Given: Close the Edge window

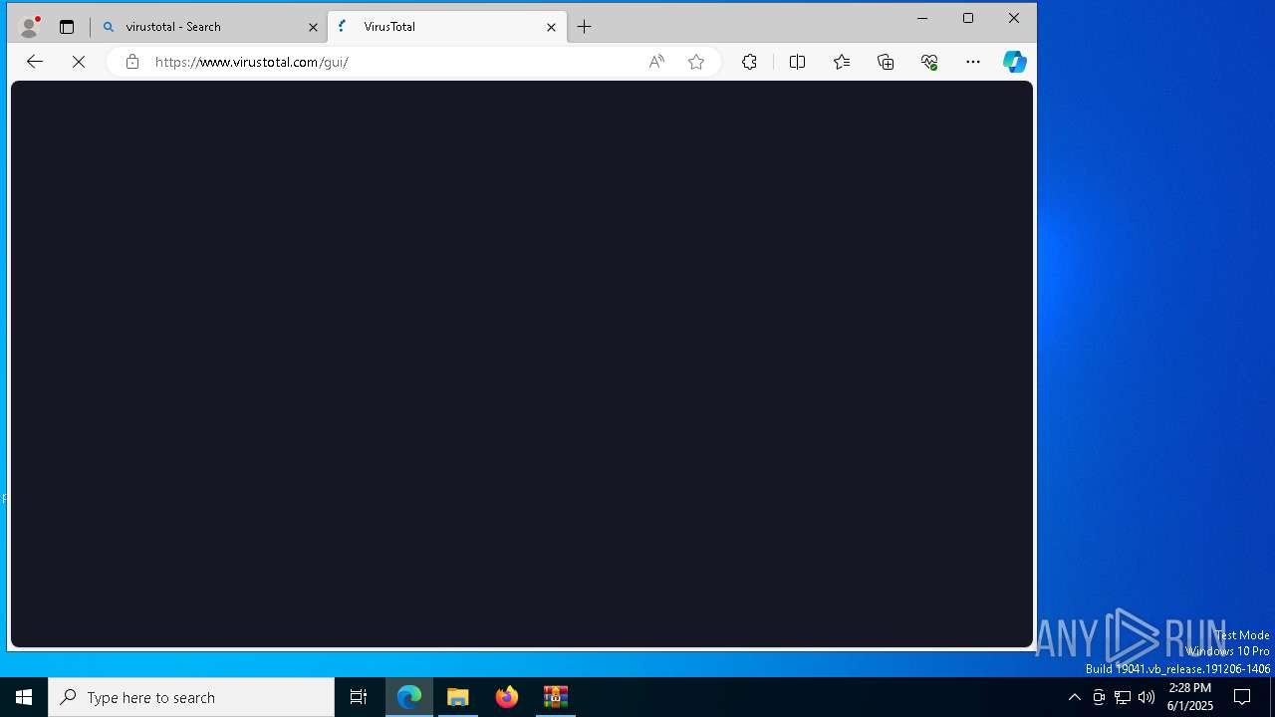Looking at the screenshot, I should (x=1014, y=18).
